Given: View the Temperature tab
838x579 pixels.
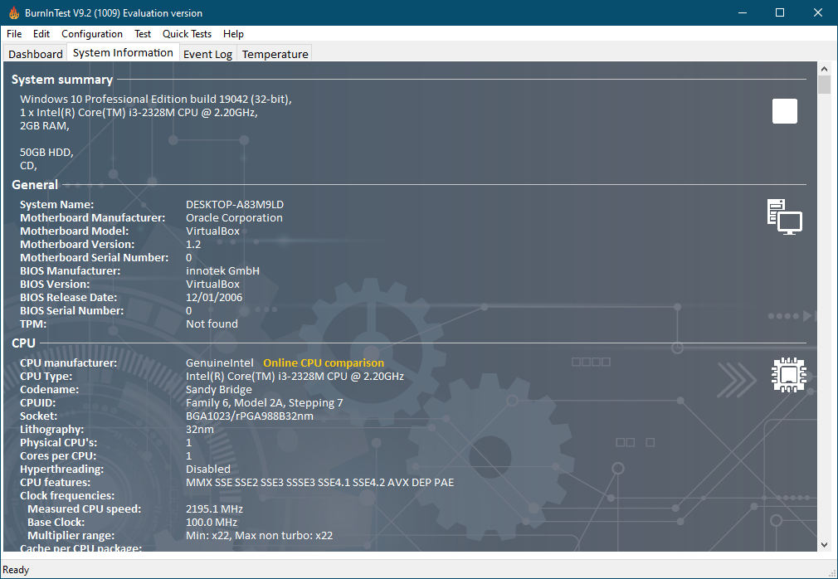Looking at the screenshot, I should [x=275, y=54].
